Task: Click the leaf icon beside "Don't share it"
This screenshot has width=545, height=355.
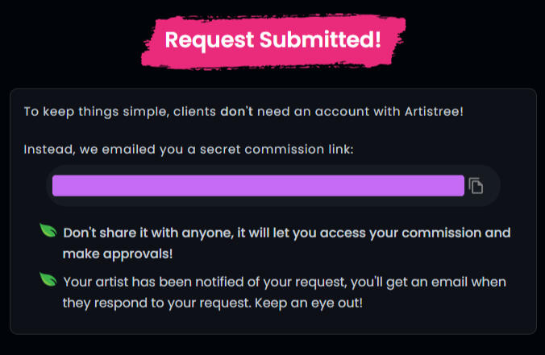Action: tap(48, 231)
